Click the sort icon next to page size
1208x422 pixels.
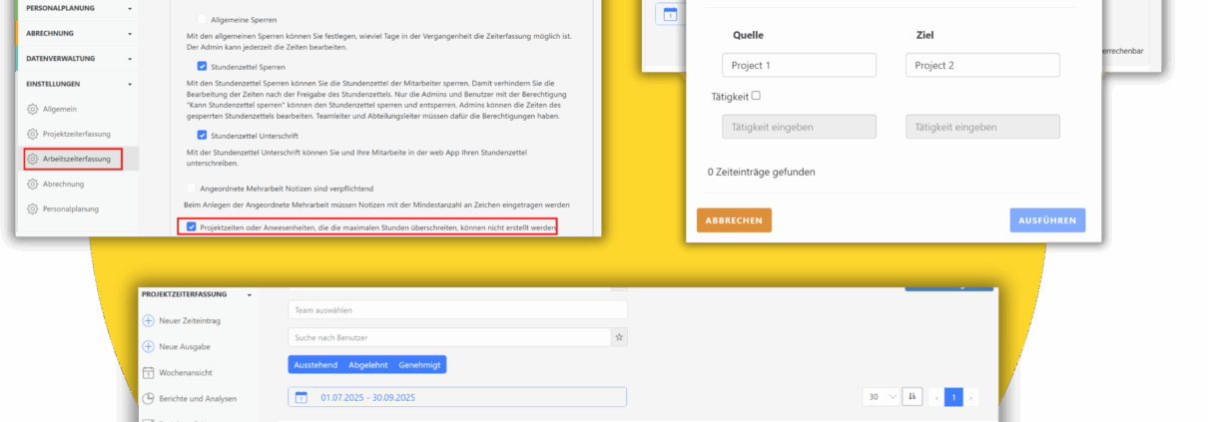click(x=911, y=397)
